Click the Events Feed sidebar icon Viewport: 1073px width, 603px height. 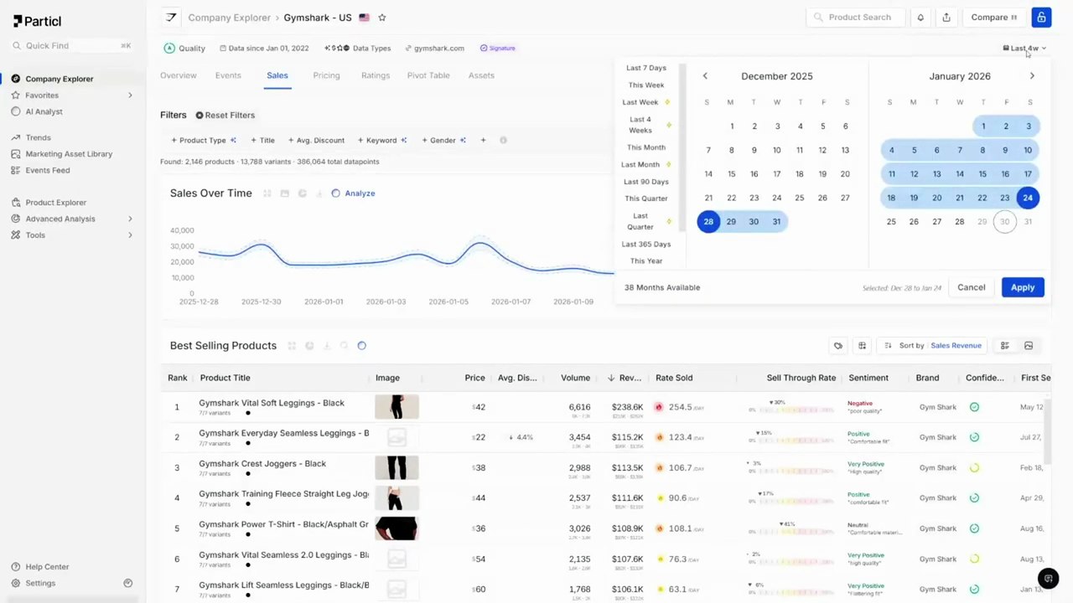(16, 170)
